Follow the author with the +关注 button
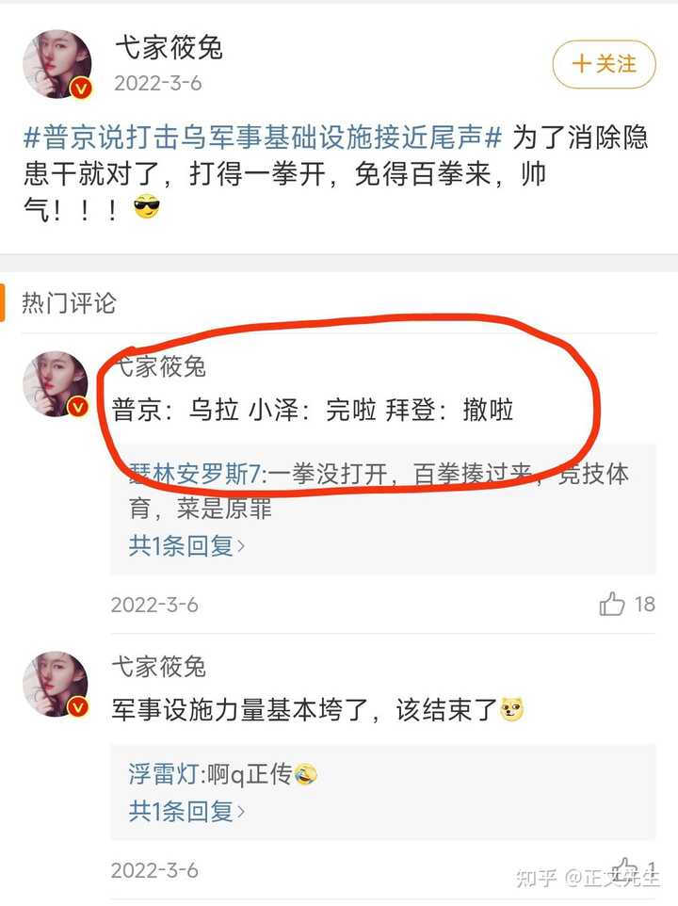Viewport: 678px width, 906px height. [x=604, y=64]
